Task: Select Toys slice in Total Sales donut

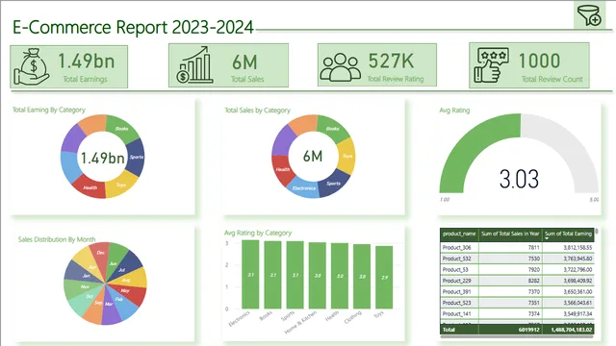Action: [346, 156]
